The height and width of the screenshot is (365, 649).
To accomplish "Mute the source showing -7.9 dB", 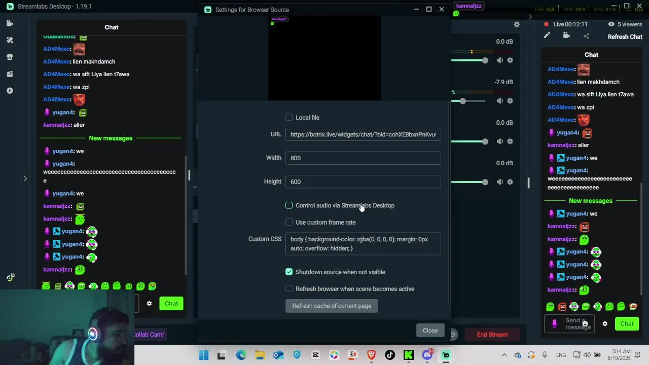I will (x=500, y=101).
